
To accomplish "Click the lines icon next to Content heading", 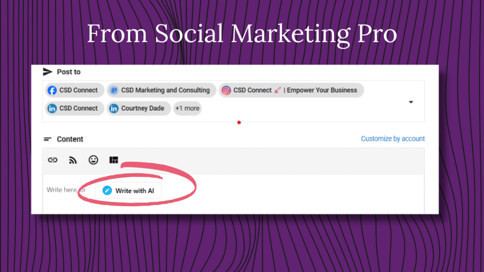I will click(47, 140).
